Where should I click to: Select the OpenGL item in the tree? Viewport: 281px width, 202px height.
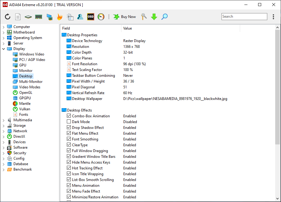pyautogui.click(x=25, y=93)
